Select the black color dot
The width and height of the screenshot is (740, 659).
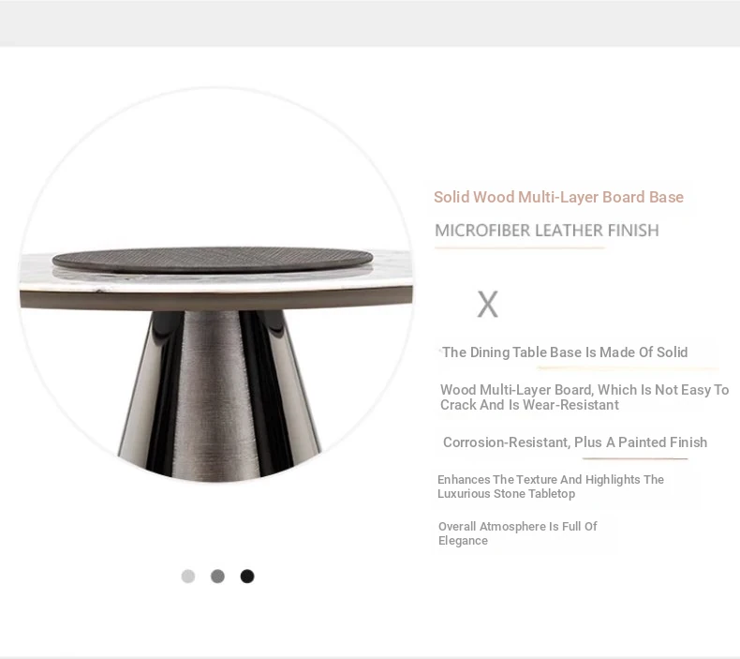[x=247, y=577]
